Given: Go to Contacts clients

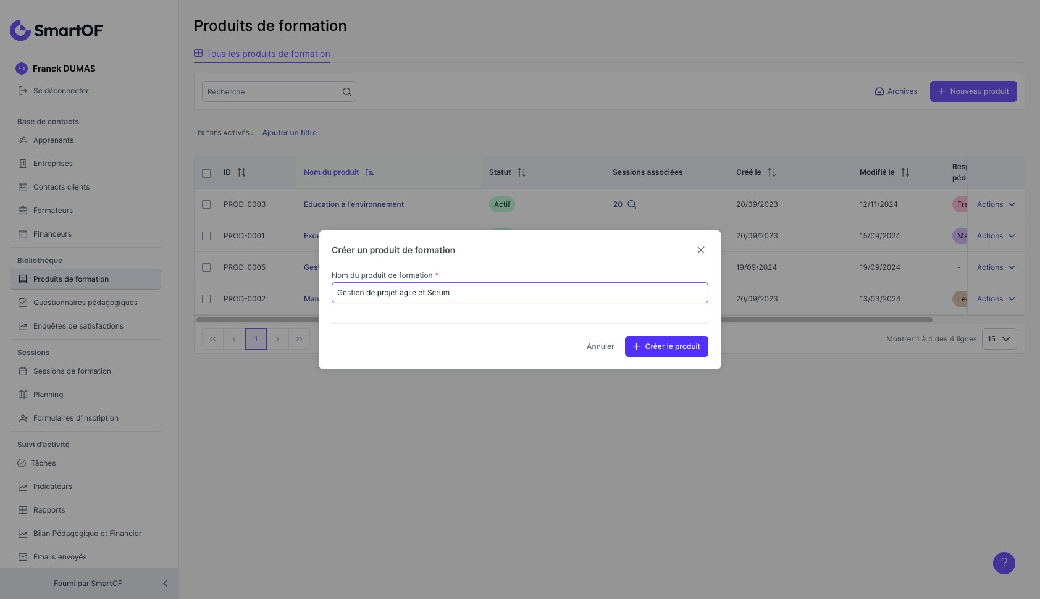Looking at the screenshot, I should pos(54,187).
